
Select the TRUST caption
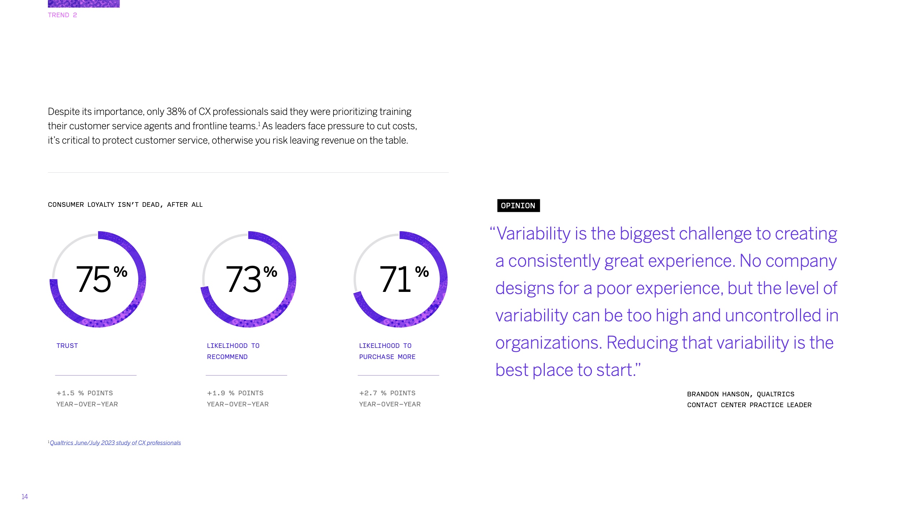click(67, 346)
